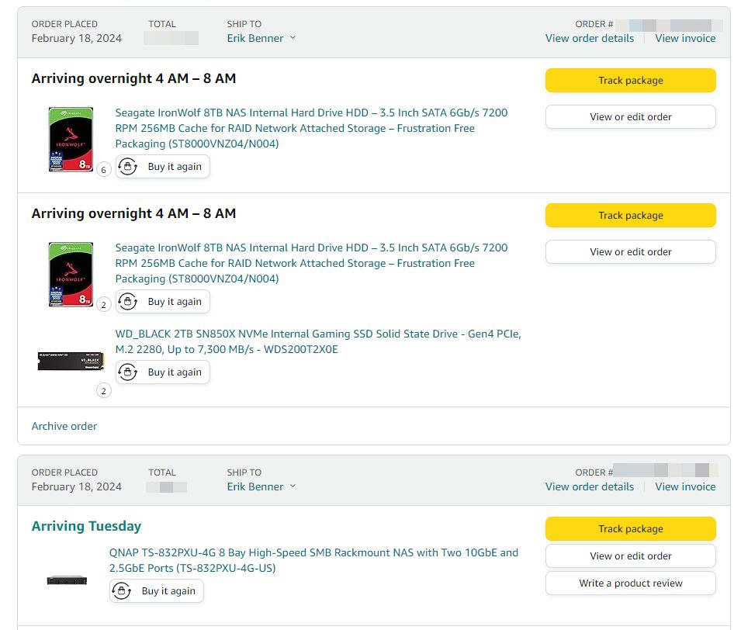Archive the first order

[x=64, y=426]
